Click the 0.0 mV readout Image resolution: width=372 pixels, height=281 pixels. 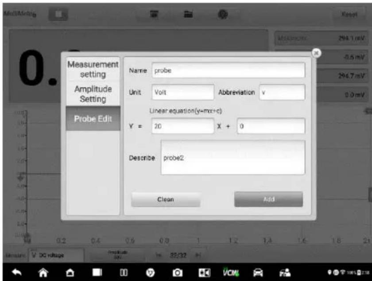343,95
